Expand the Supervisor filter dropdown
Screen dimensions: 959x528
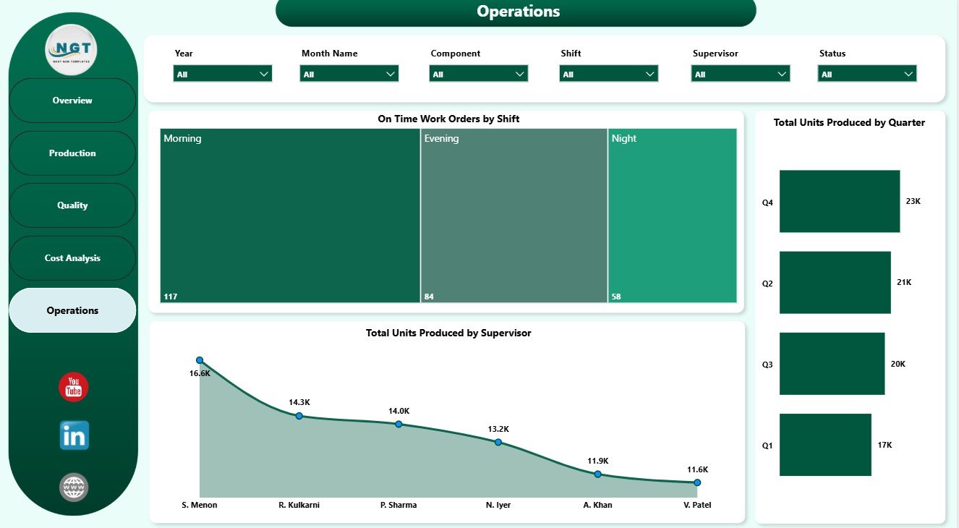(x=741, y=74)
